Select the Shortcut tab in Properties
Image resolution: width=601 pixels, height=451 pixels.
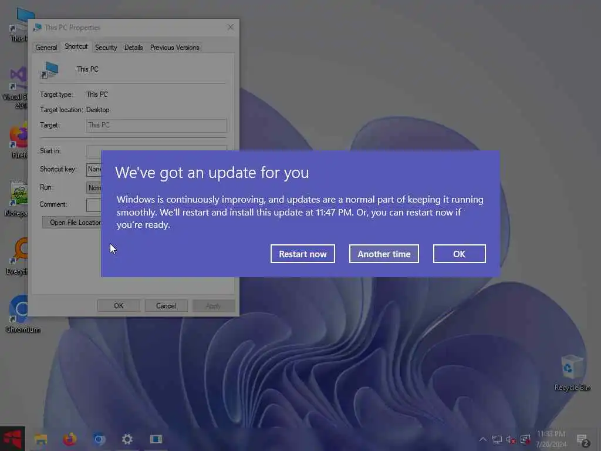click(x=76, y=47)
